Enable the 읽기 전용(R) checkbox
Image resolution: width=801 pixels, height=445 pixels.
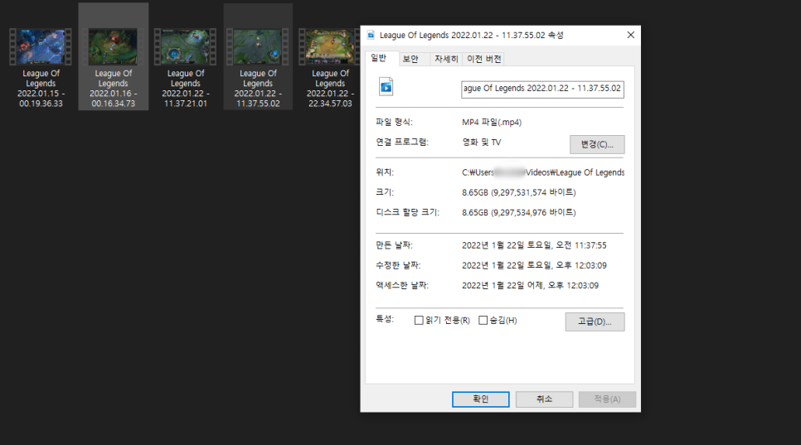419,321
